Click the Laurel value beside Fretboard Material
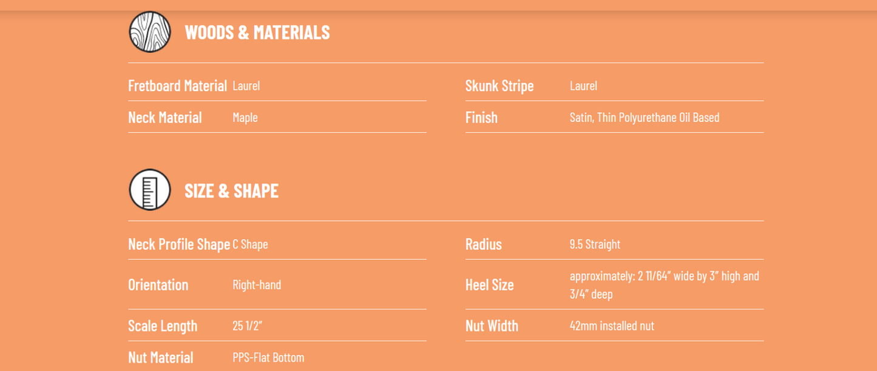The width and height of the screenshot is (877, 371). pos(246,86)
